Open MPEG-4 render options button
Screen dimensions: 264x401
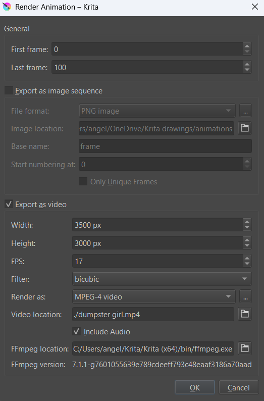(x=245, y=296)
